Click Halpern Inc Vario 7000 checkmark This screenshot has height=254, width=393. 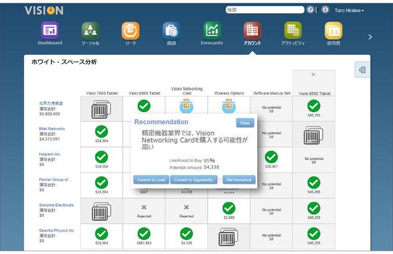pos(101,157)
